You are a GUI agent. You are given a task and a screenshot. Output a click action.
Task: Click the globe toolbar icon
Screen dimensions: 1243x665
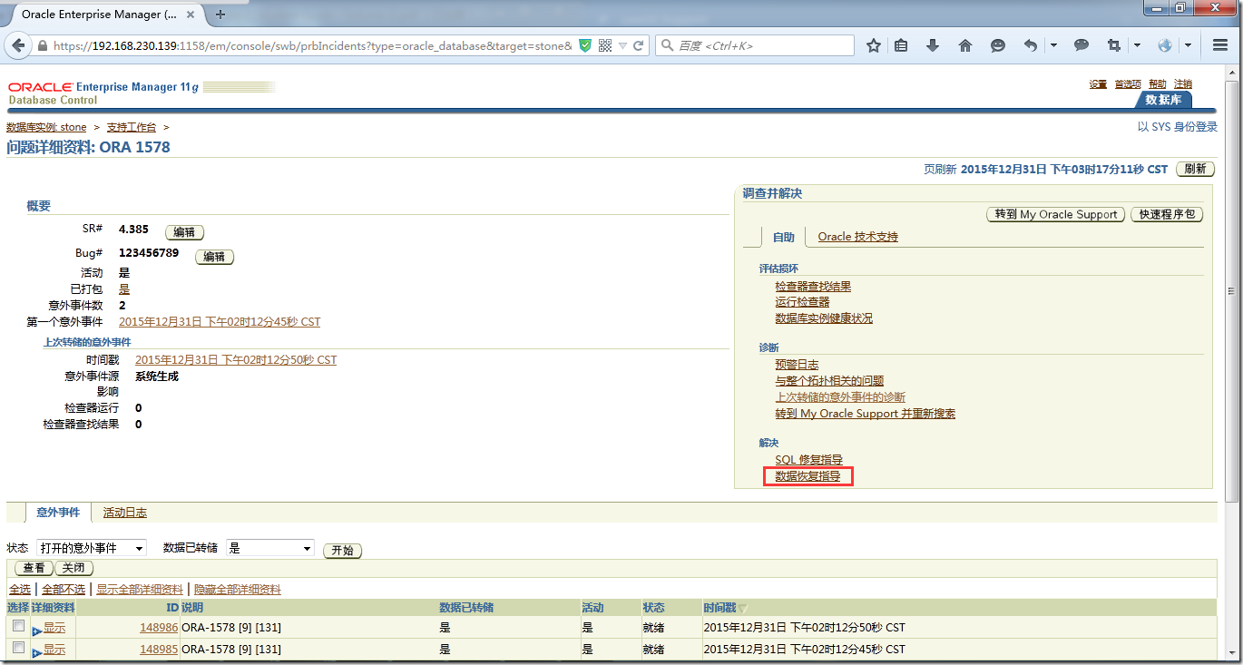[1165, 45]
